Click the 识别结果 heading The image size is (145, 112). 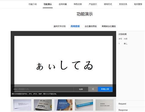click(122, 34)
